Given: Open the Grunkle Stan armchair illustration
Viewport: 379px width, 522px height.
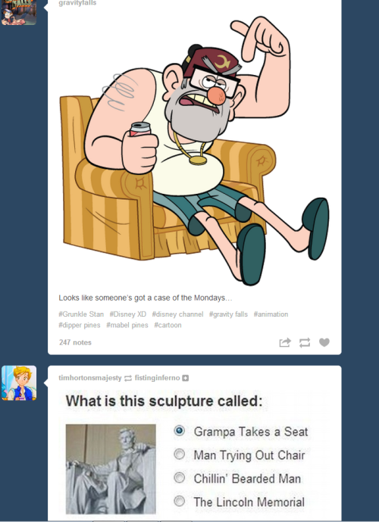Looking at the screenshot, I should coord(195,150).
